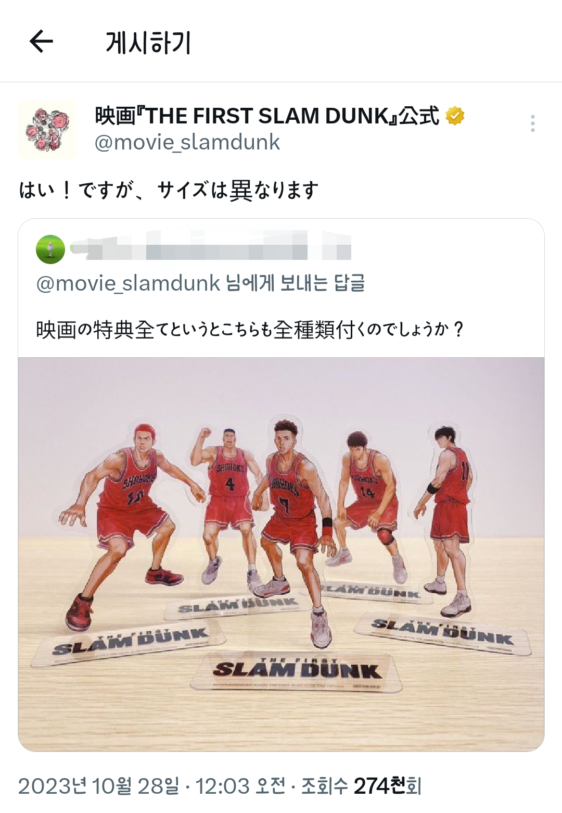Tap the 2023년 10월 28일 post date
The image size is (562, 813).
click(x=99, y=785)
